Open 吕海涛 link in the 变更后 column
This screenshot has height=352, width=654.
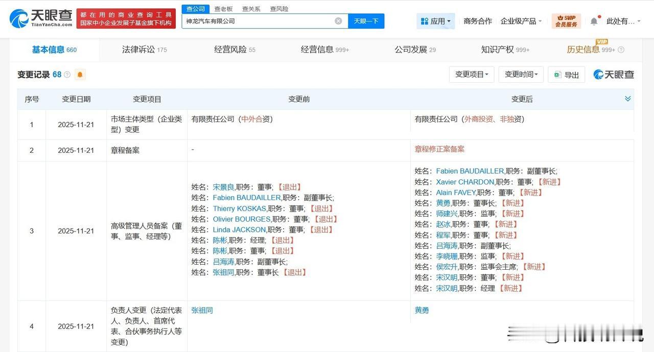point(447,246)
